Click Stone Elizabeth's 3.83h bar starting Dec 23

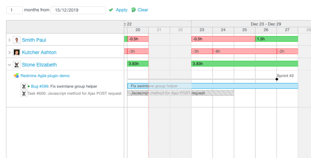tap(244, 64)
